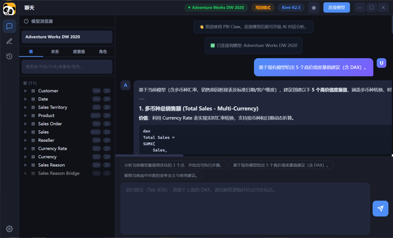
Task: Open settings gear at bottom left
Action: click(9, 229)
